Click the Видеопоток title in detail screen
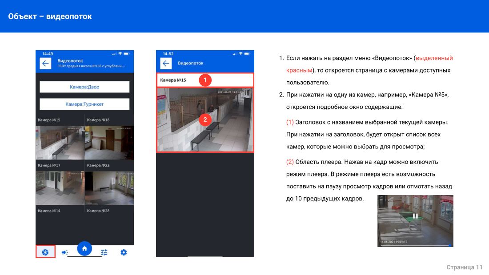Viewport: 489px width, 275px height. (x=191, y=63)
